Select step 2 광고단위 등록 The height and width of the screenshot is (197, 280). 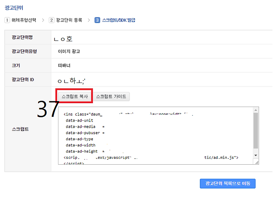(65, 20)
